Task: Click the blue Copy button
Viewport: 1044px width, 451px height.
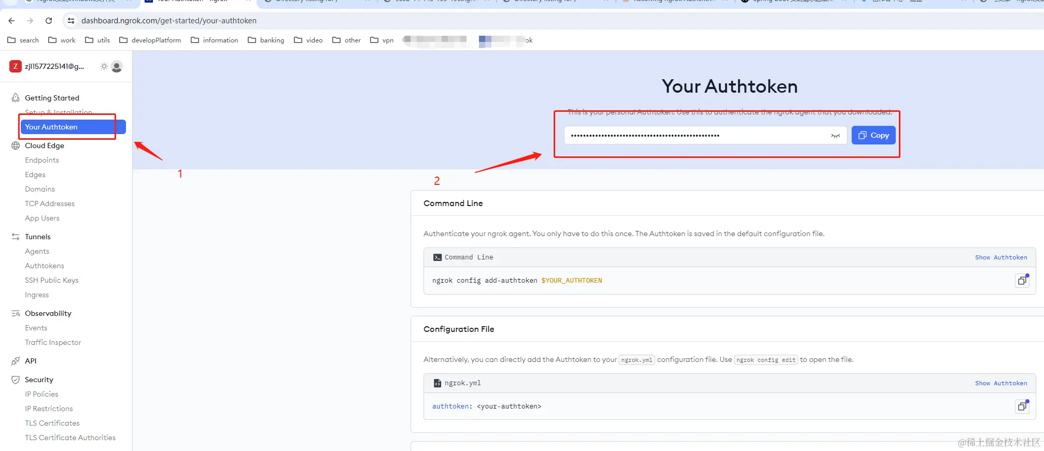Action: point(873,135)
